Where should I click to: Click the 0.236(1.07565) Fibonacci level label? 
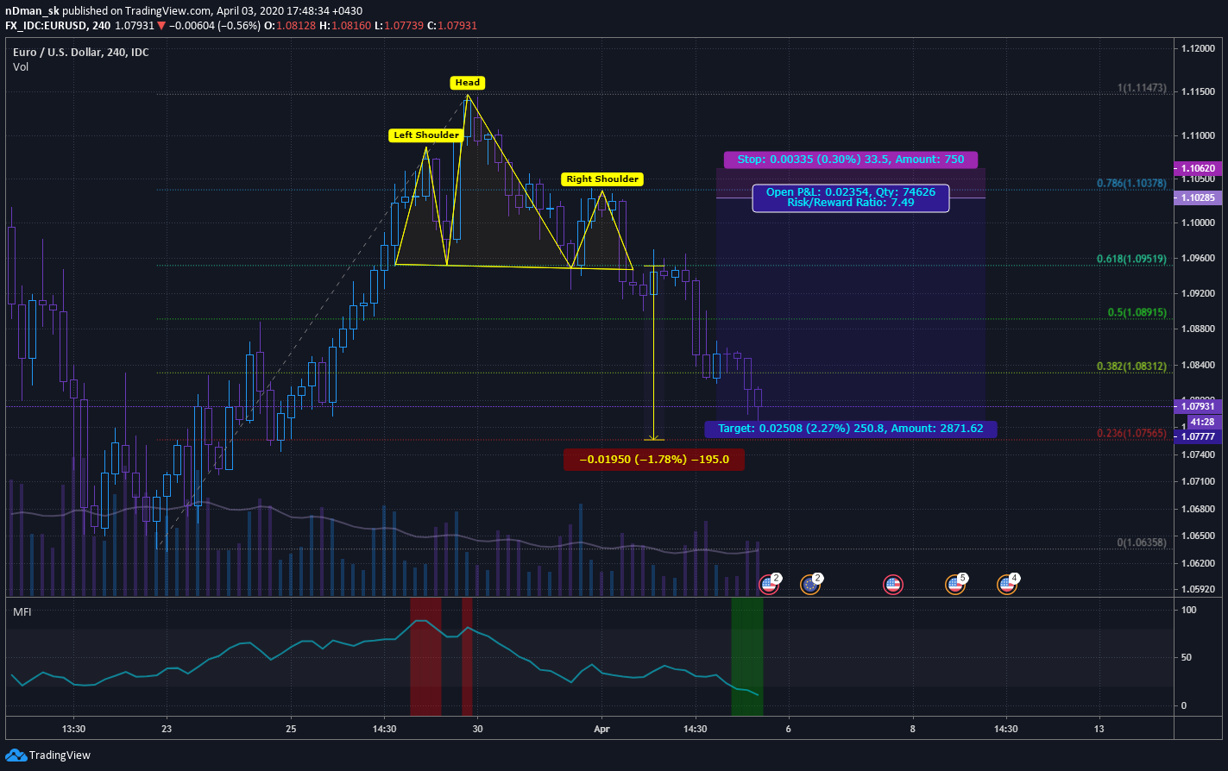pyautogui.click(x=1131, y=433)
